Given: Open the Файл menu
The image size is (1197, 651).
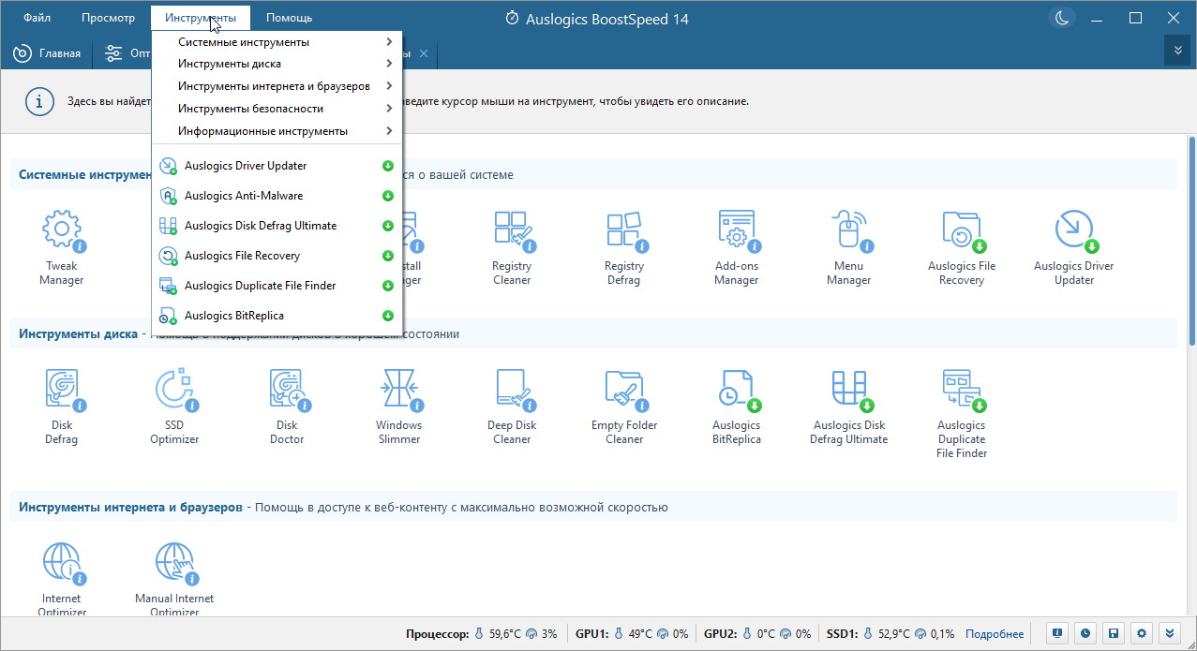Looking at the screenshot, I should 37,18.
